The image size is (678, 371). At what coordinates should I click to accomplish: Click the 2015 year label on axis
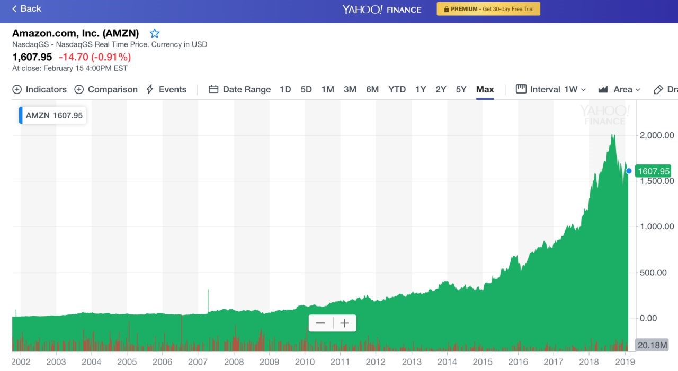point(483,362)
